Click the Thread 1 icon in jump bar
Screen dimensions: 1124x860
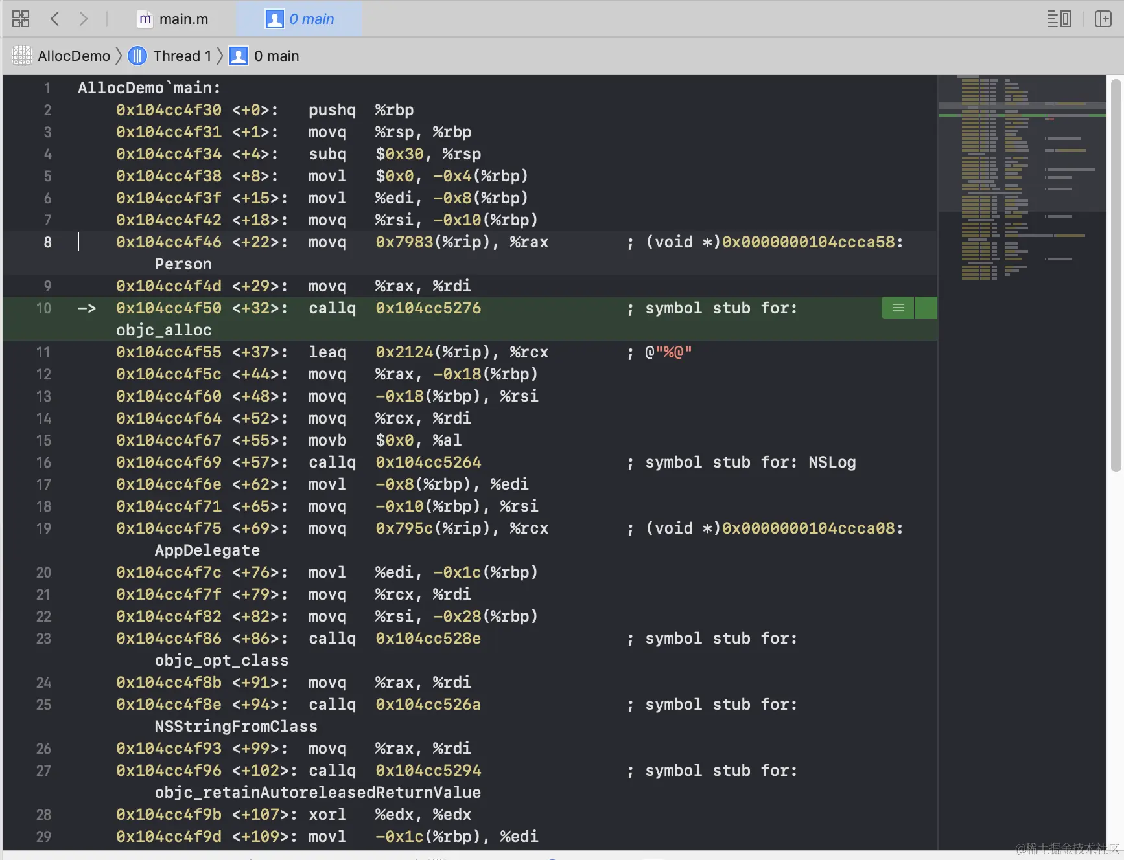coord(137,56)
